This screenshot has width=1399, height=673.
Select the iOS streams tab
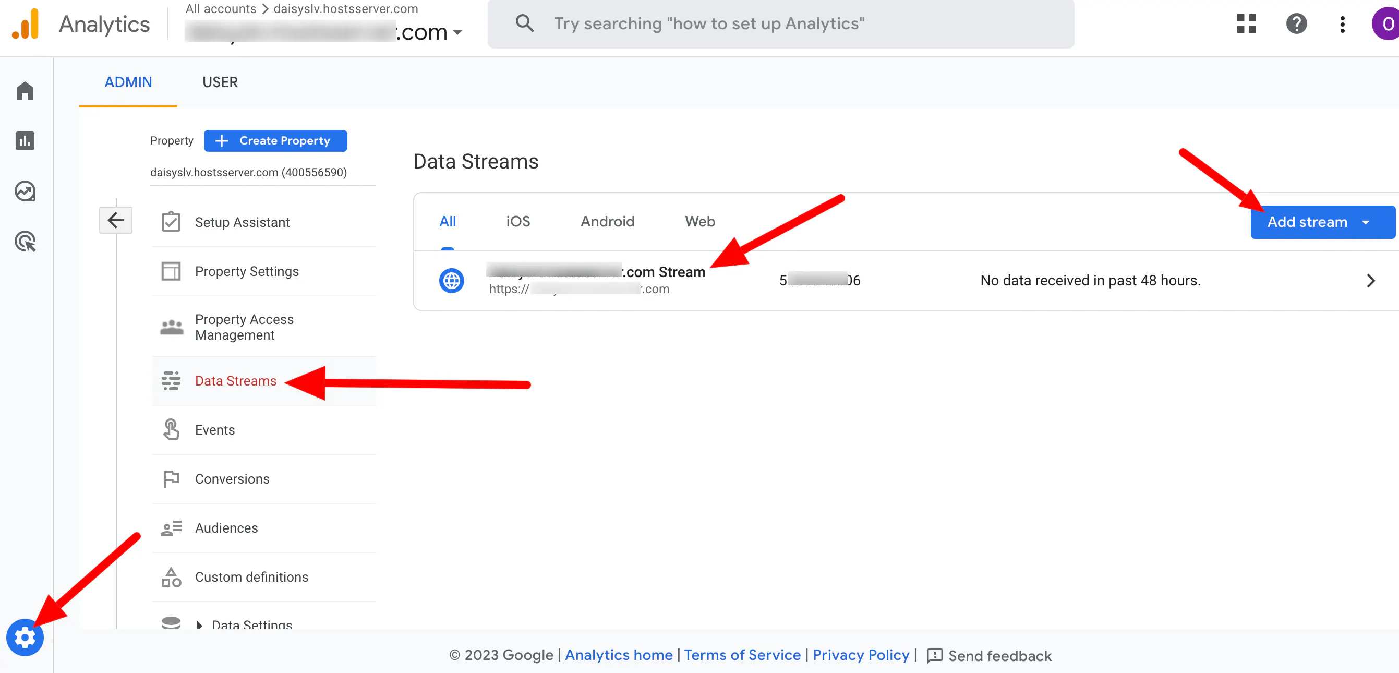517,222
